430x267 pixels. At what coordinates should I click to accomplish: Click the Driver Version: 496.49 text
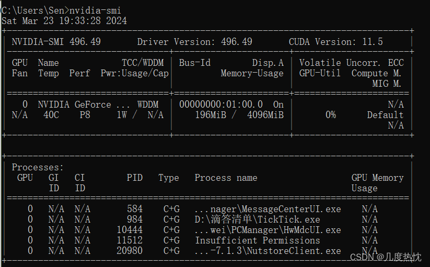194,42
